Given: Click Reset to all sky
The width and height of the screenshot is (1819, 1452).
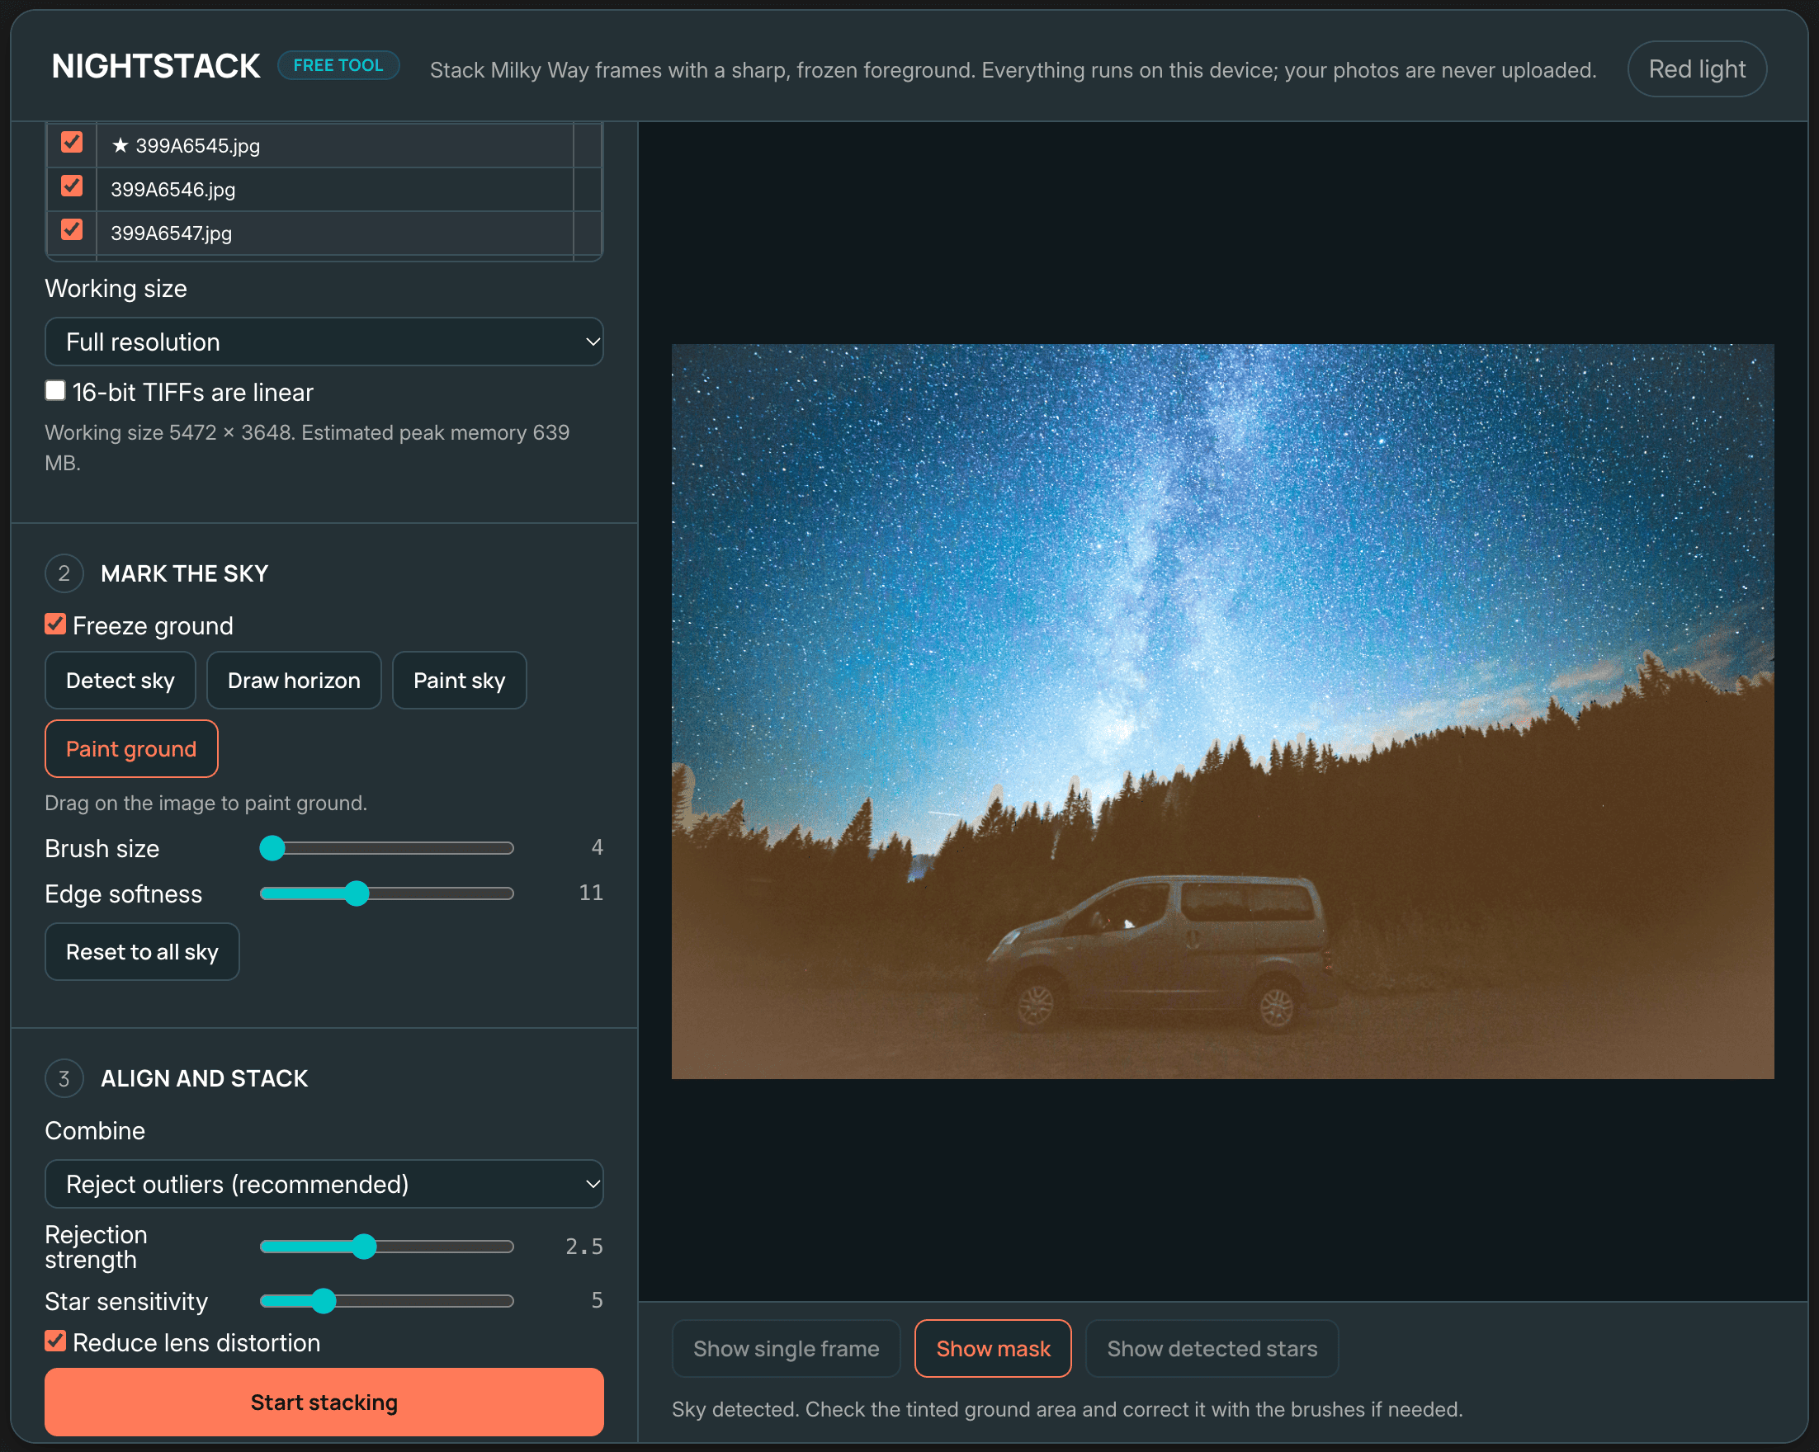Looking at the screenshot, I should (142, 951).
